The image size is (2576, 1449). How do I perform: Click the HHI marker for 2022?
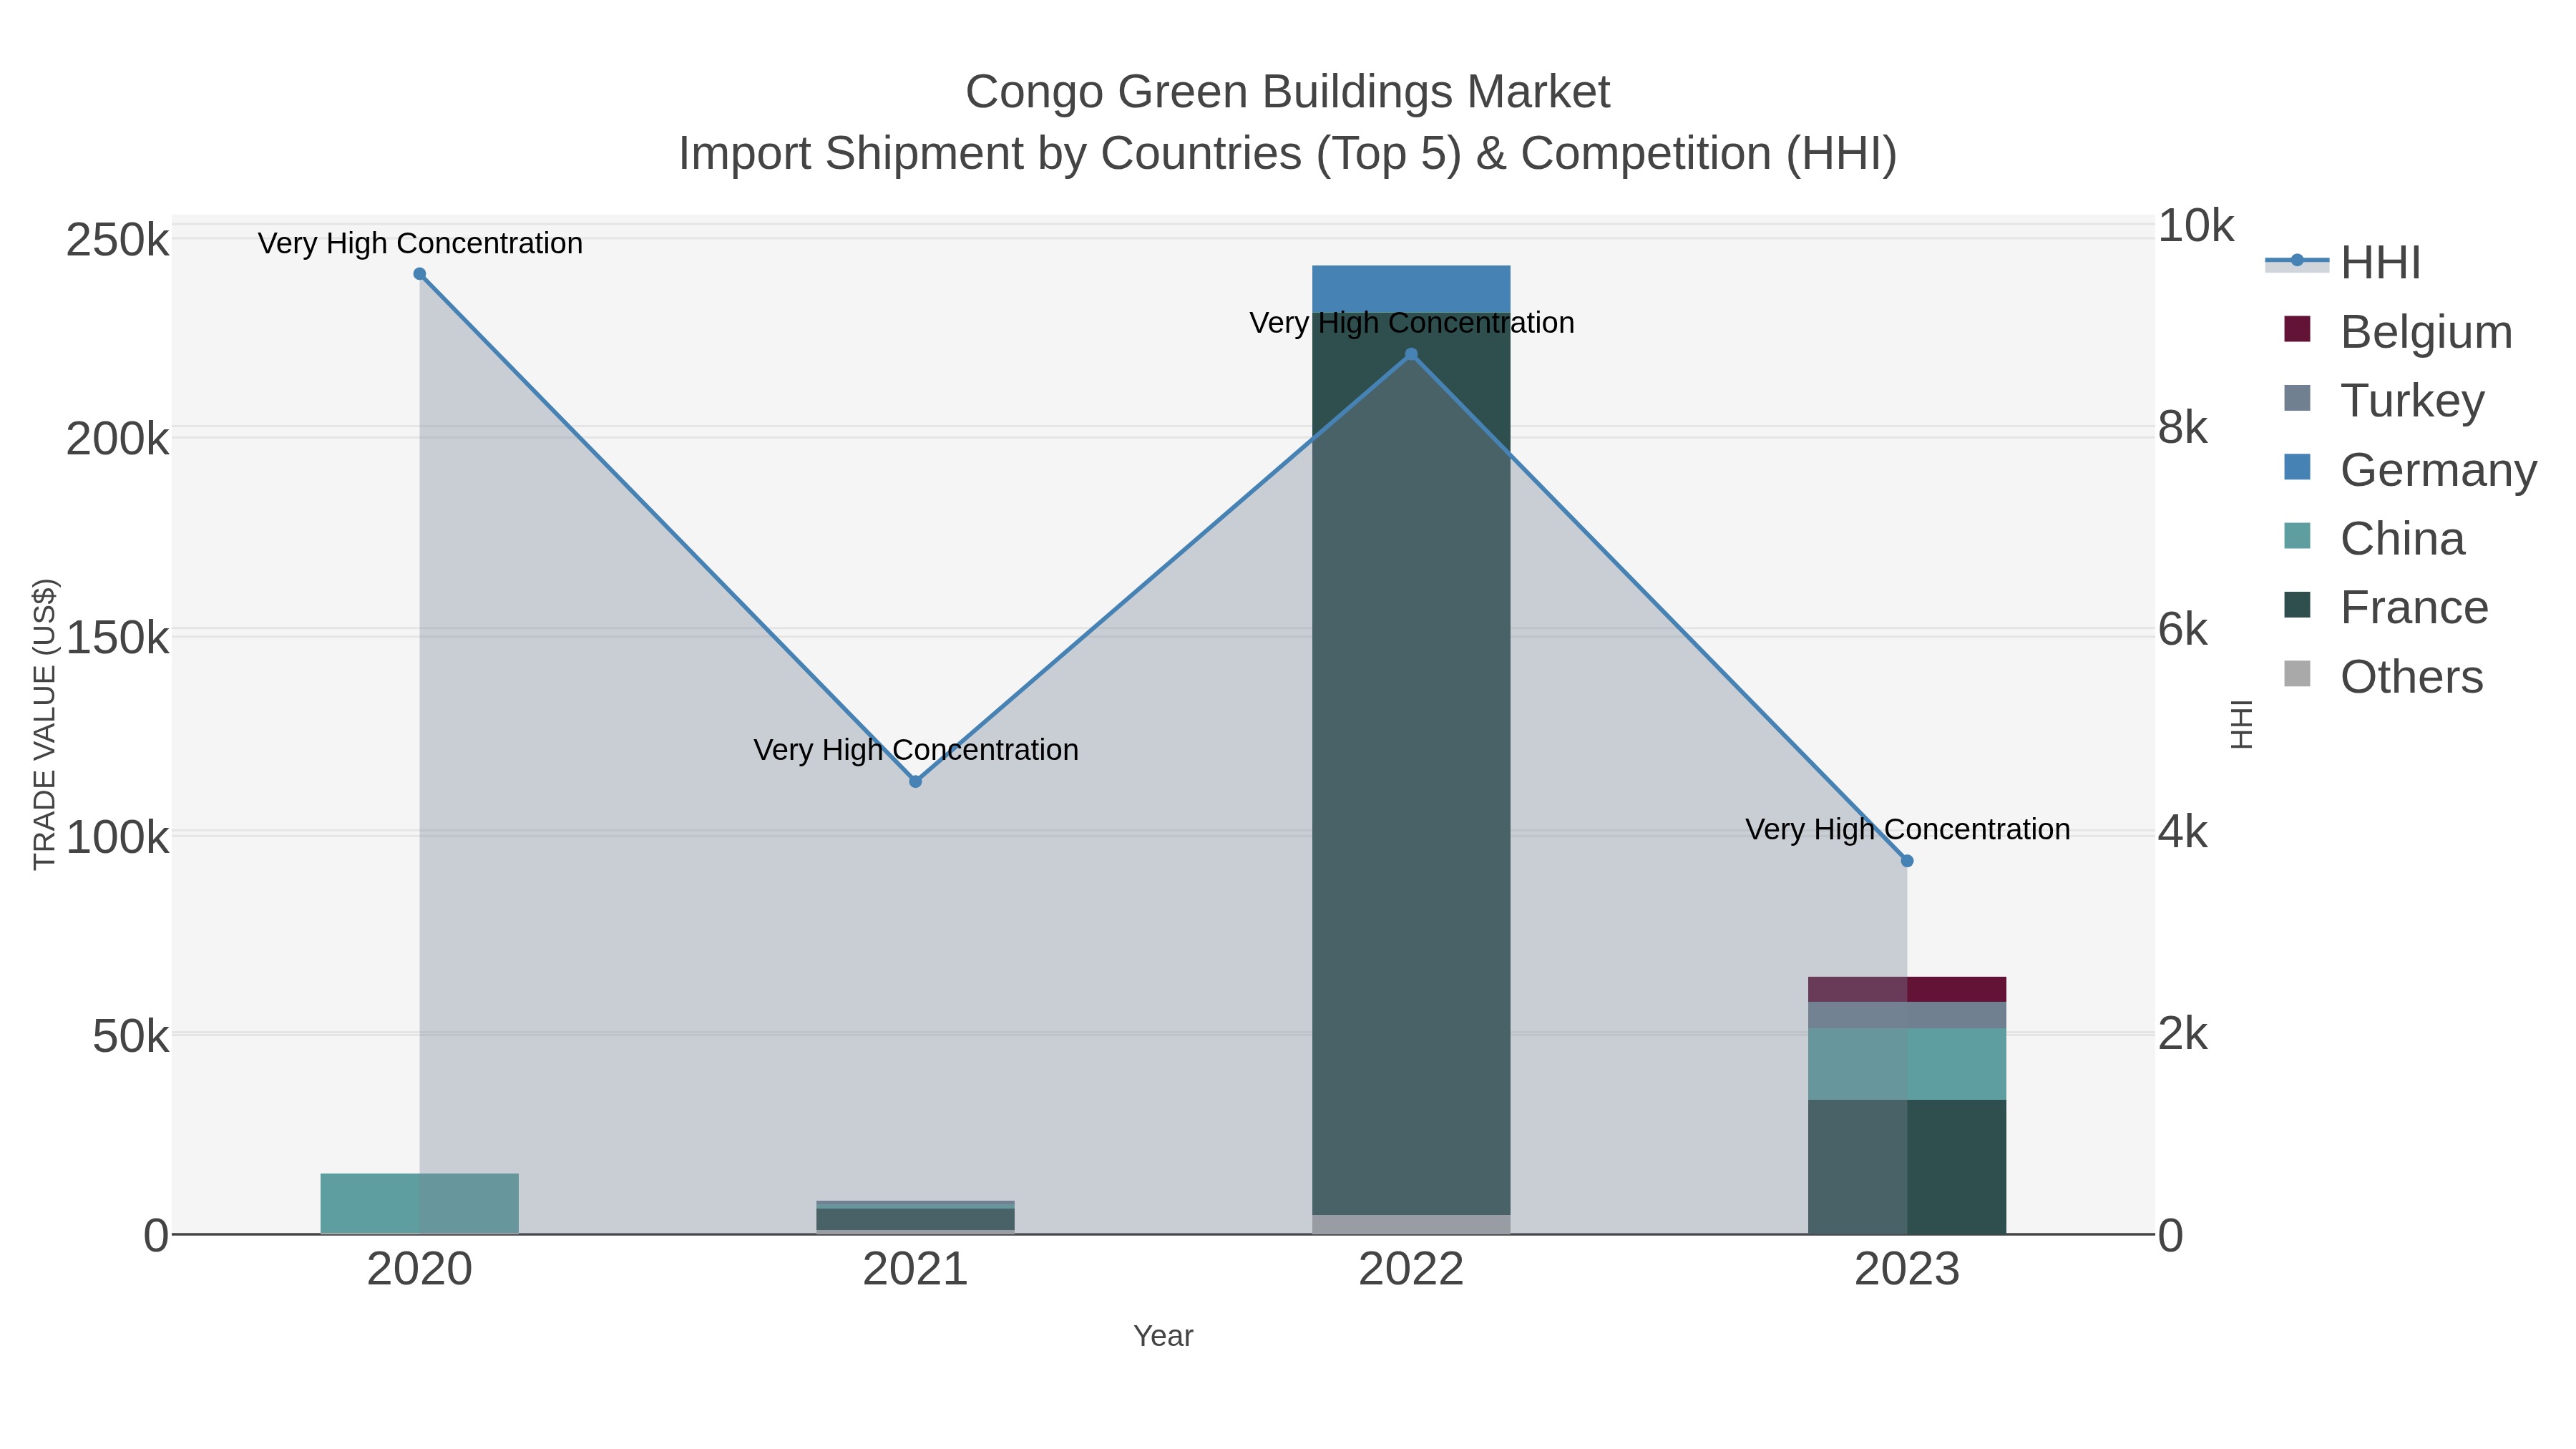[x=1411, y=354]
